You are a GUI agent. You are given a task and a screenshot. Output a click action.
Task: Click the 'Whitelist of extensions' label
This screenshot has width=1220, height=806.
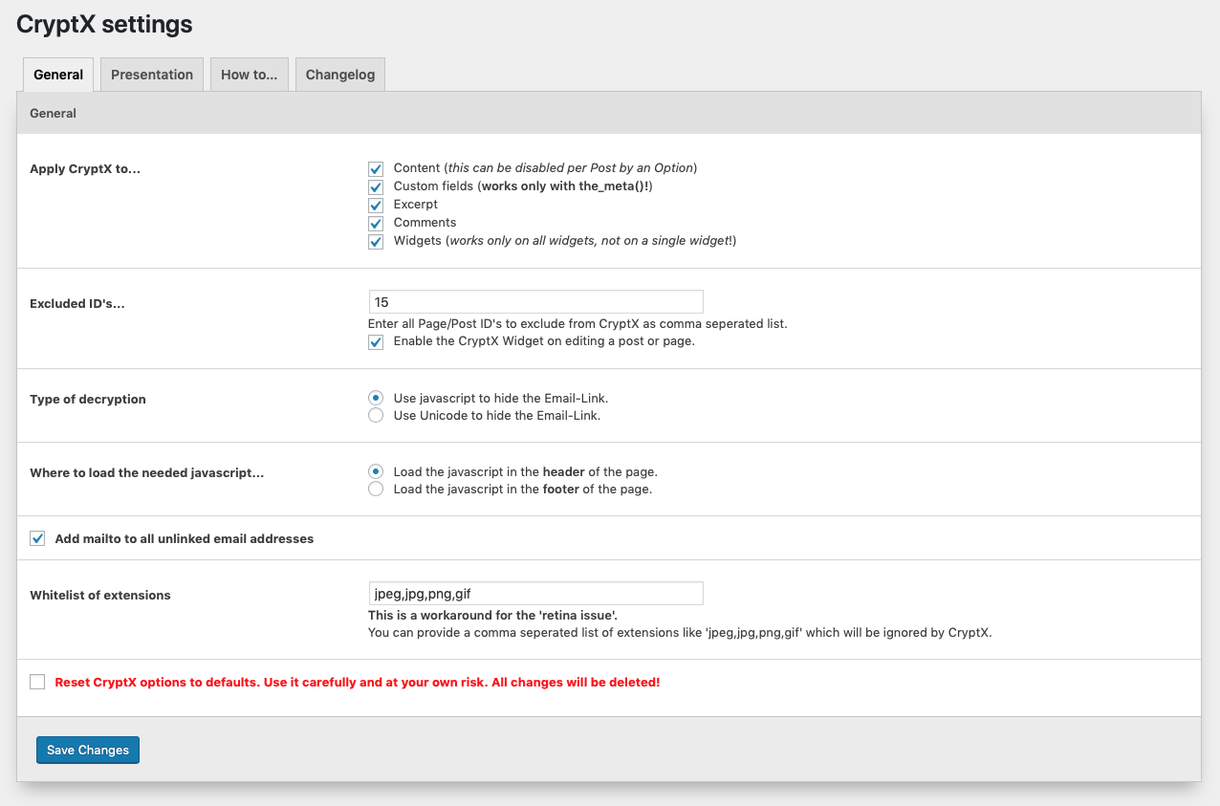(100, 595)
